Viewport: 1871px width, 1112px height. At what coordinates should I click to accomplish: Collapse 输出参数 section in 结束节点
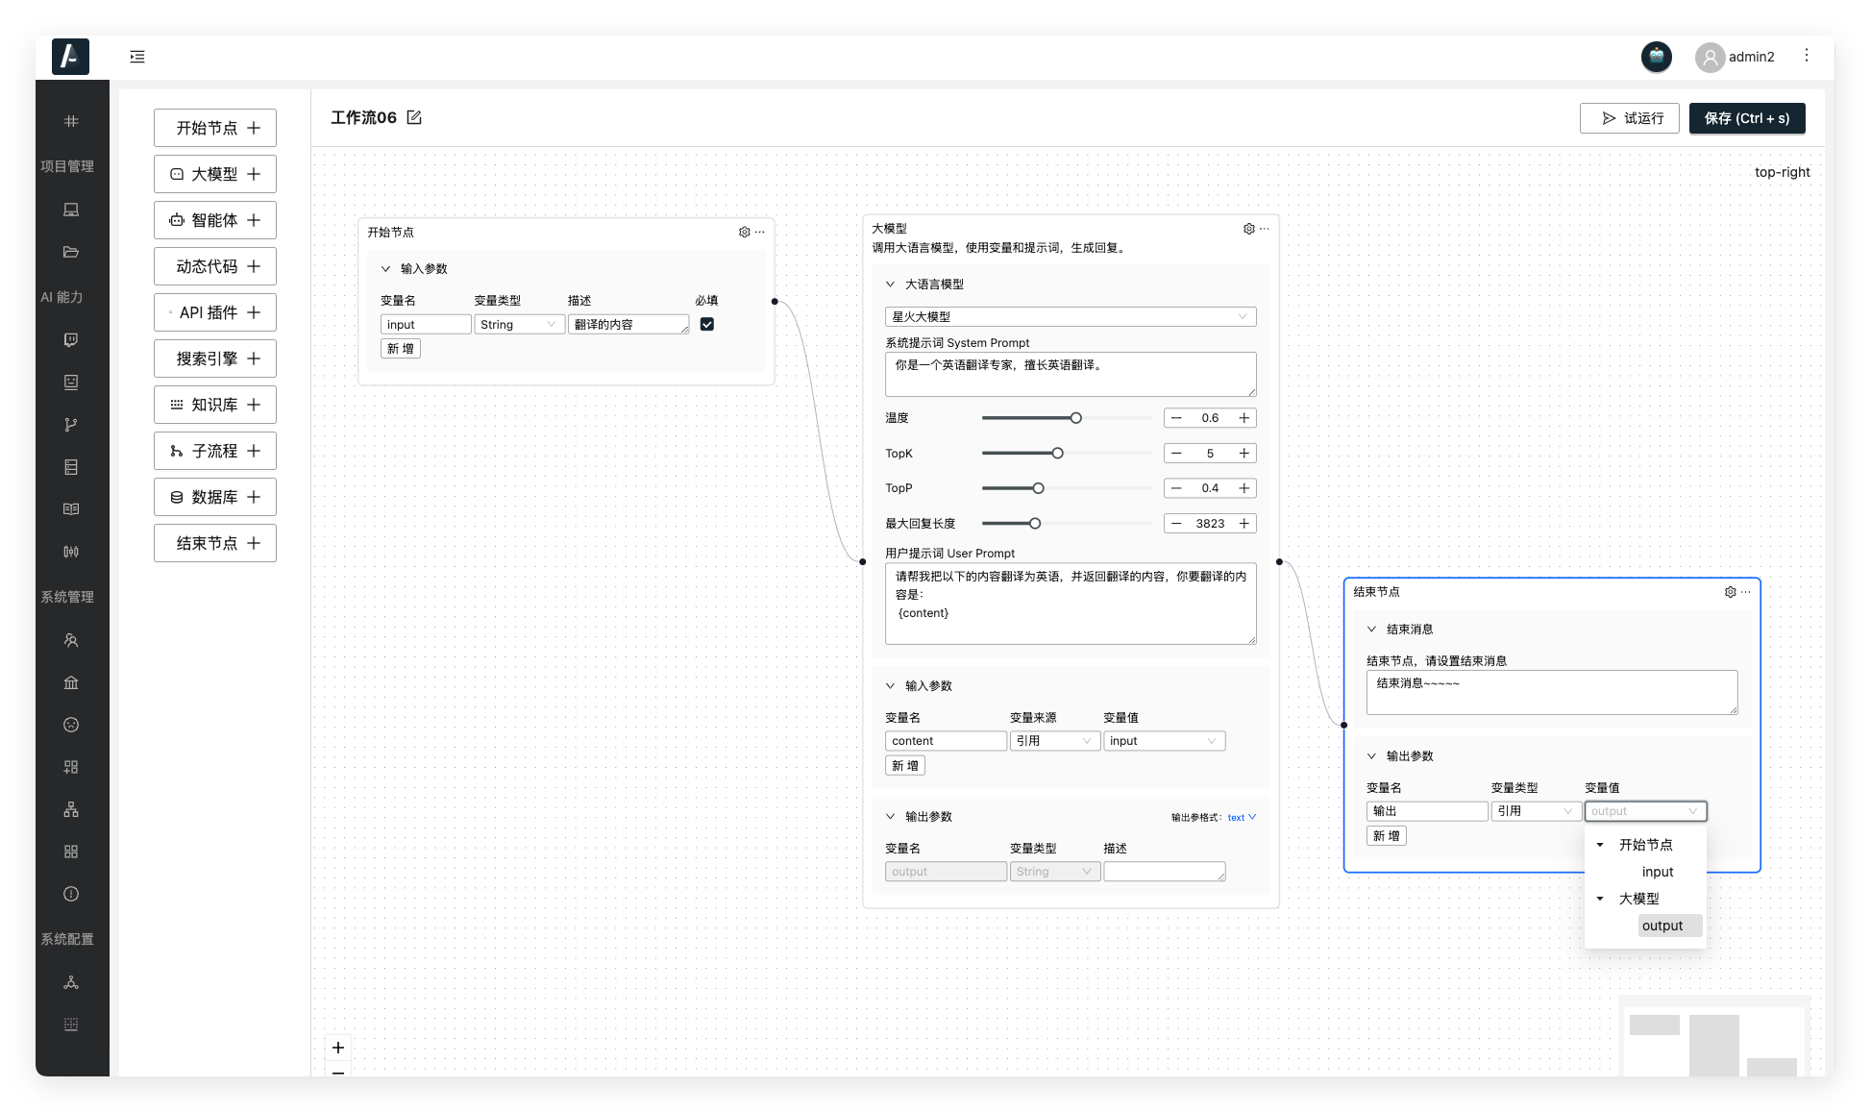1371,756
